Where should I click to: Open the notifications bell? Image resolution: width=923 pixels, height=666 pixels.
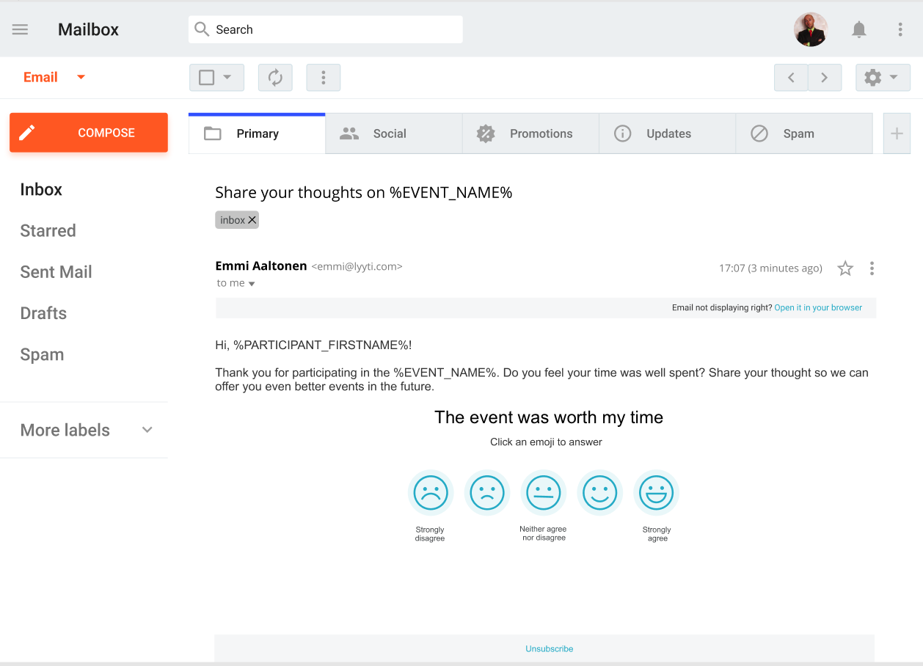[858, 29]
